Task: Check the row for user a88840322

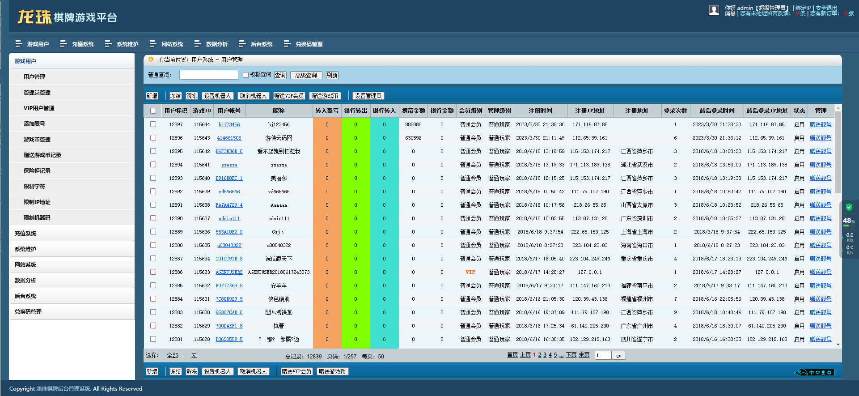Action: pyautogui.click(x=153, y=245)
